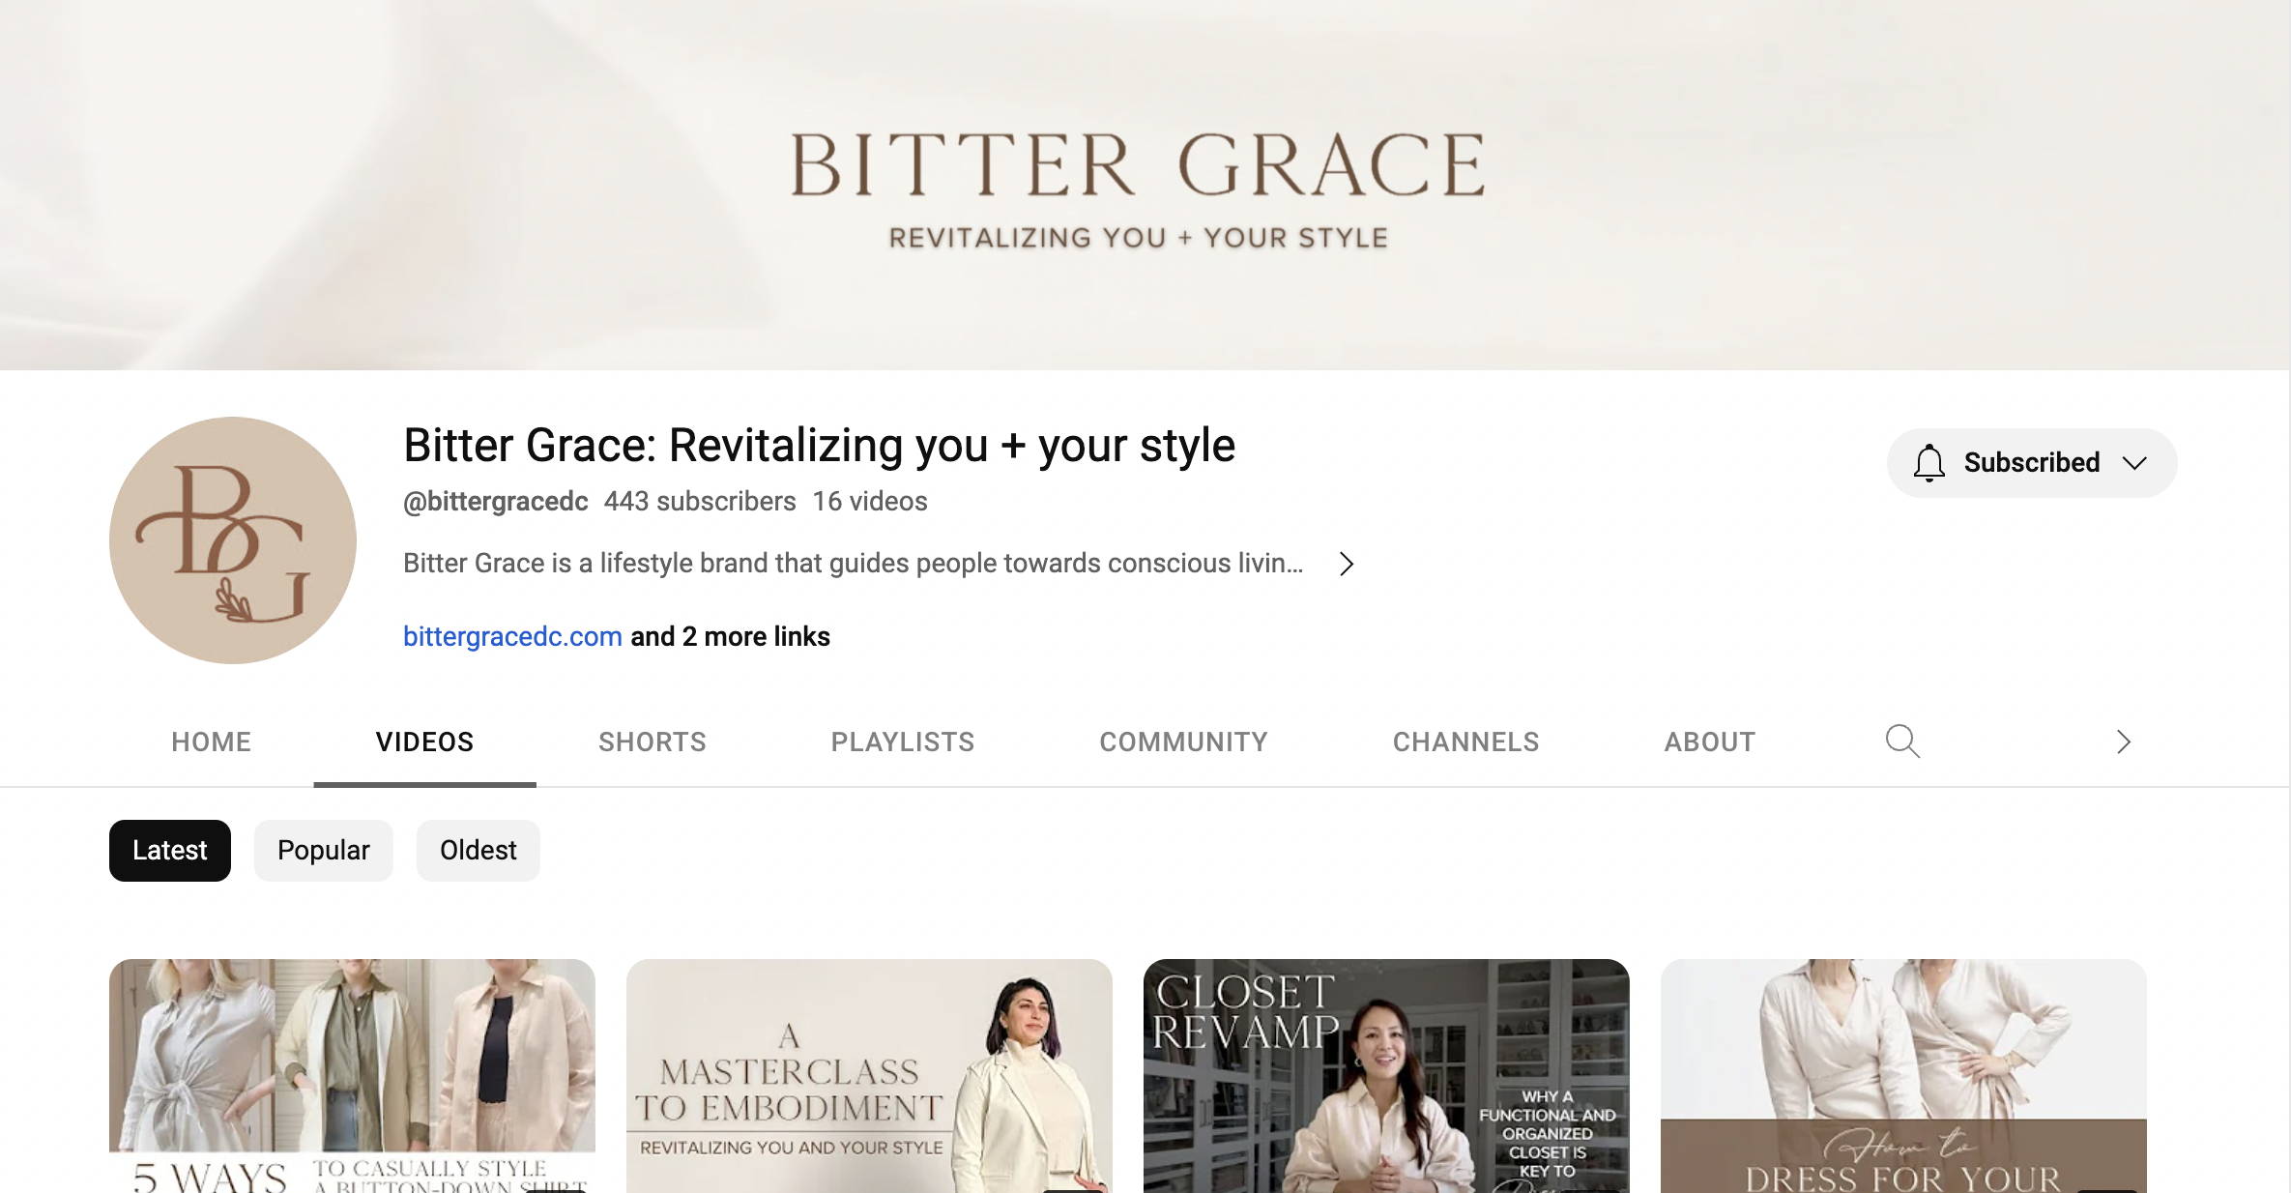Open the Closet Revamp video thumbnail
This screenshot has height=1193, width=2291.
click(x=1386, y=1076)
